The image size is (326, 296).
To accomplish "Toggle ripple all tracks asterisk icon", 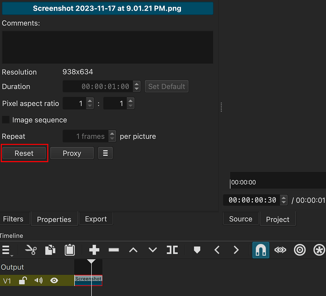I will coord(319,250).
